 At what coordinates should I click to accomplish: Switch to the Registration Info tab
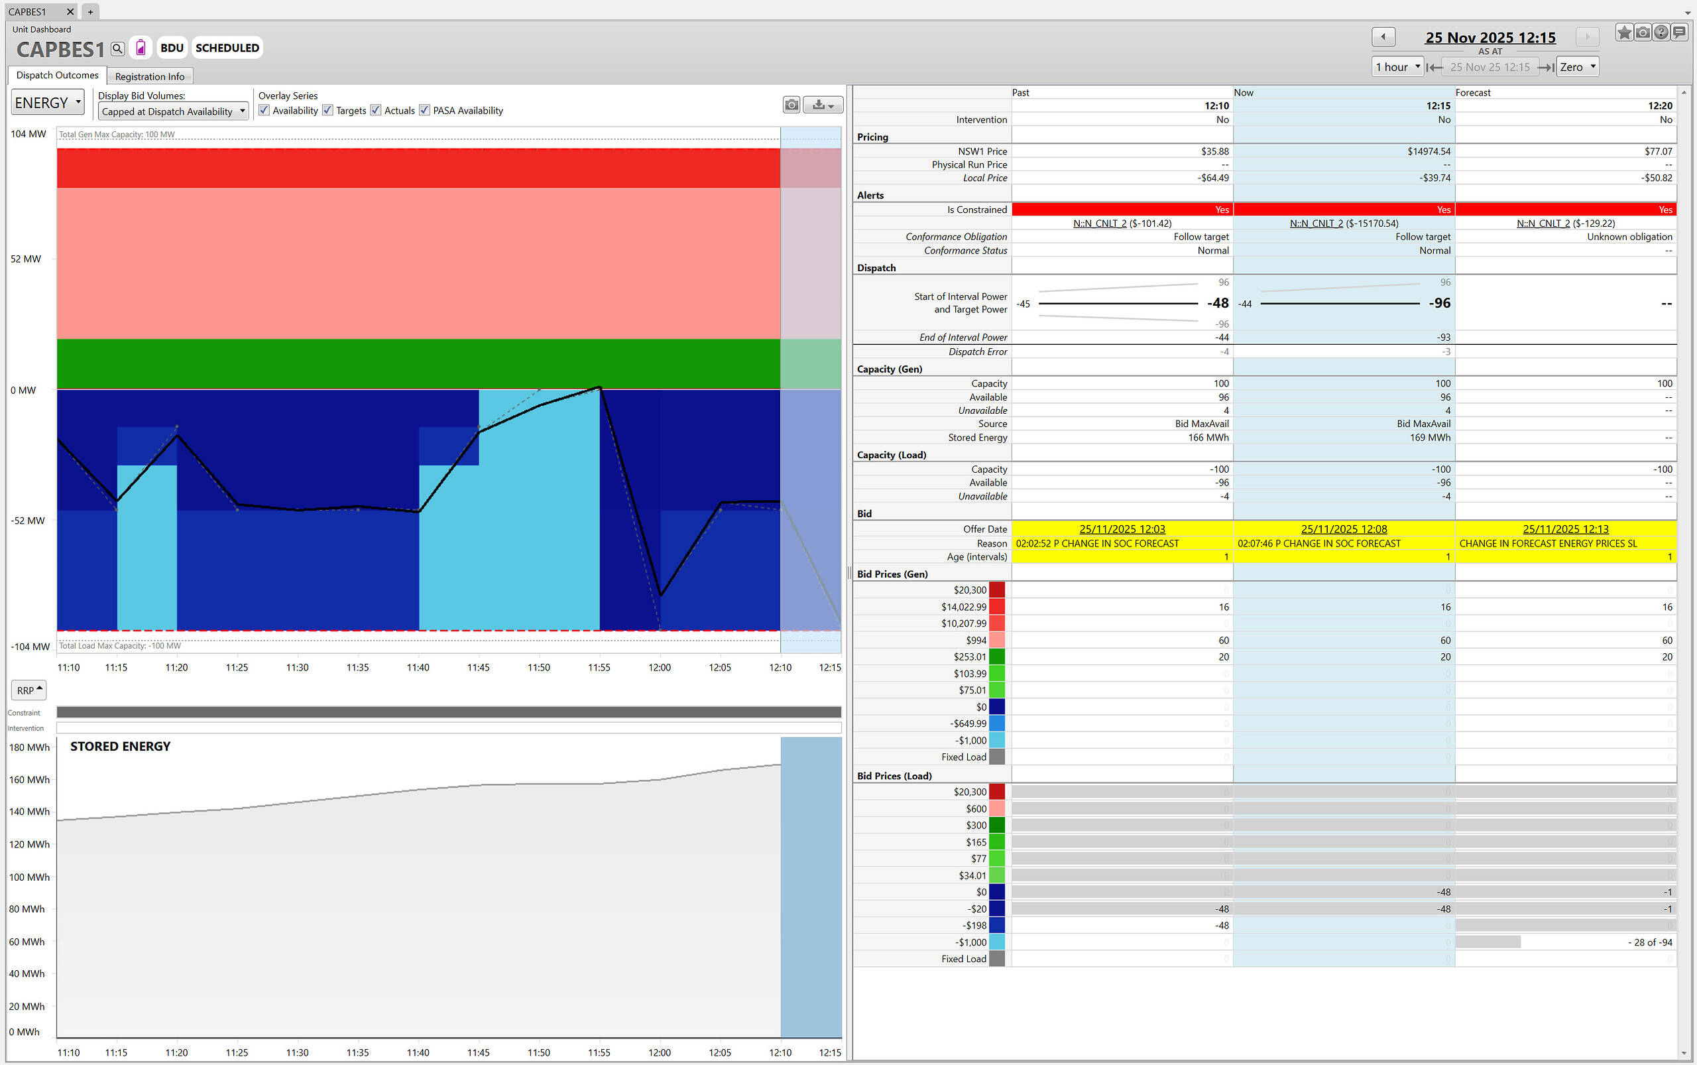(149, 76)
